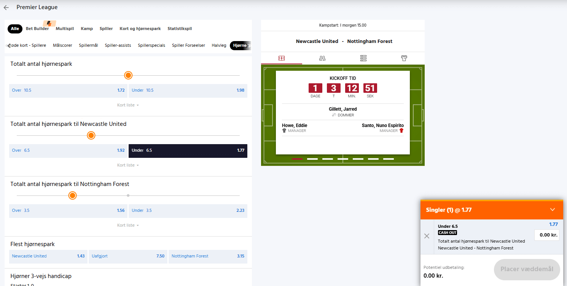This screenshot has height=286, width=567.
Task: Open the Kort og hjørnespark tab
Action: [x=140, y=29]
